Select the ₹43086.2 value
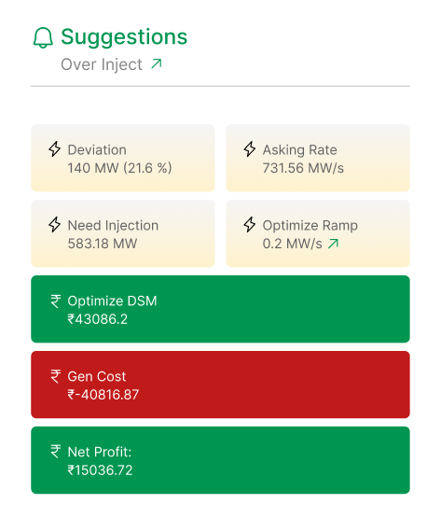The width and height of the screenshot is (441, 518). (x=98, y=319)
